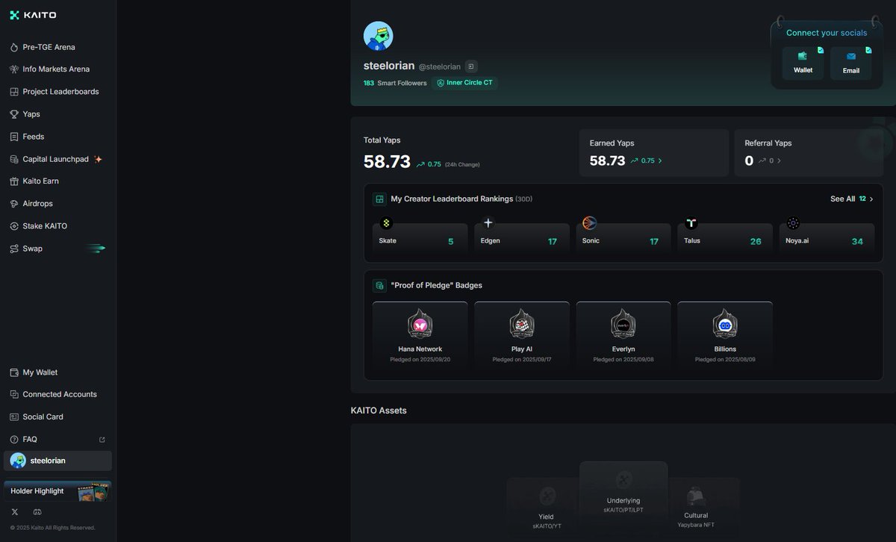
Task: Select Yaps in the sidebar
Action: tap(31, 114)
